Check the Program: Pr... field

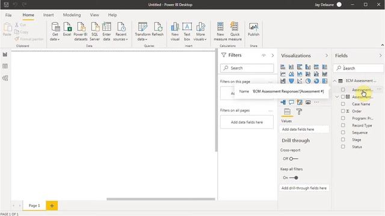point(343,118)
